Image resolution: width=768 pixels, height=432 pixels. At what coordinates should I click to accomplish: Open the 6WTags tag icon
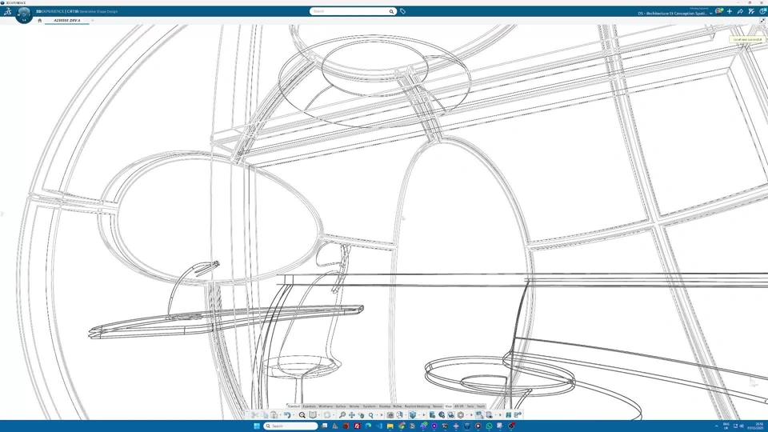(x=402, y=11)
